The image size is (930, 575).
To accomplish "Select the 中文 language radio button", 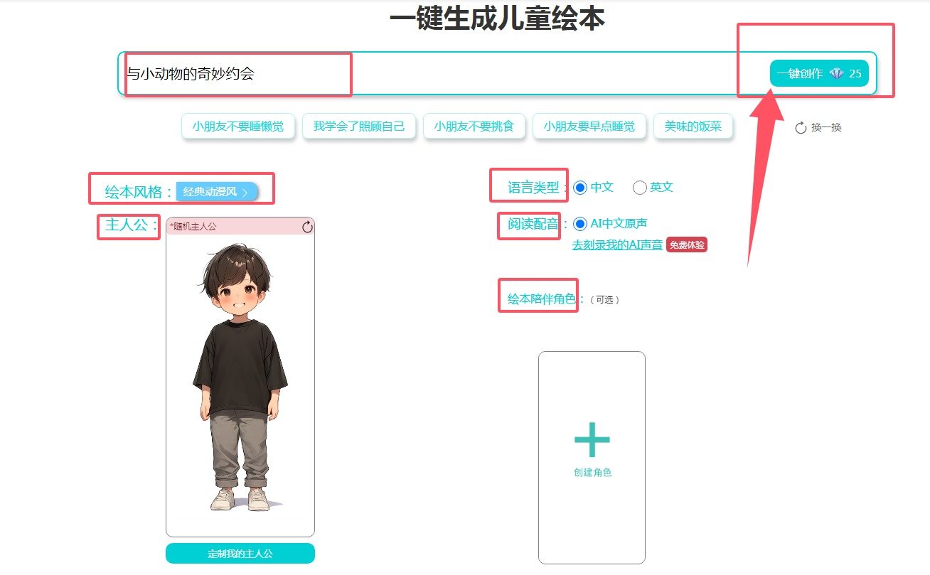I will [580, 187].
